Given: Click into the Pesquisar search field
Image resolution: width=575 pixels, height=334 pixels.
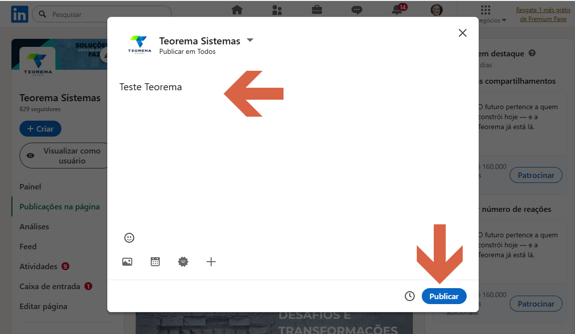Looking at the screenshot, I should 102,14.
